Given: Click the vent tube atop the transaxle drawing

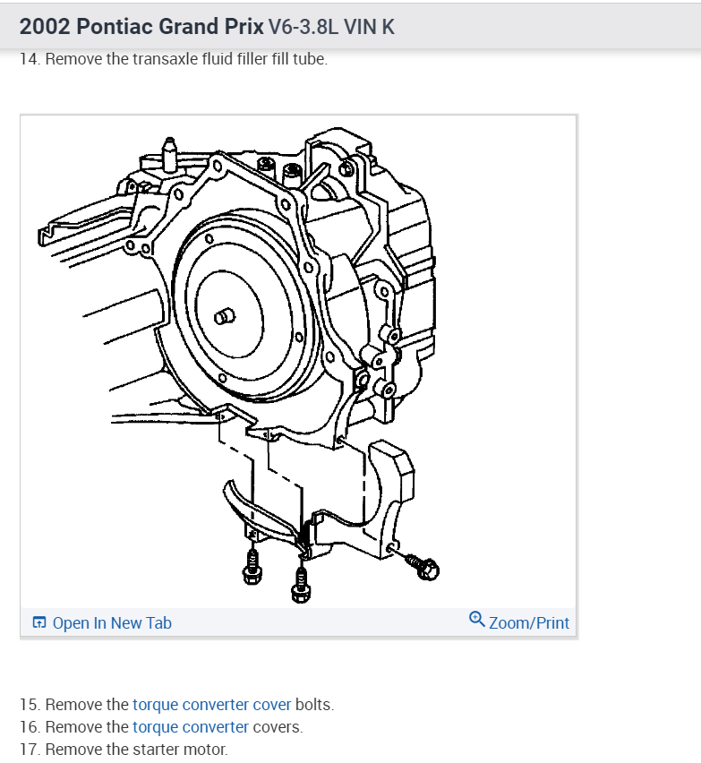Looking at the screenshot, I should tap(169, 154).
